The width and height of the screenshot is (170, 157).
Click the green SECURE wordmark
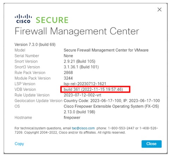52,20
